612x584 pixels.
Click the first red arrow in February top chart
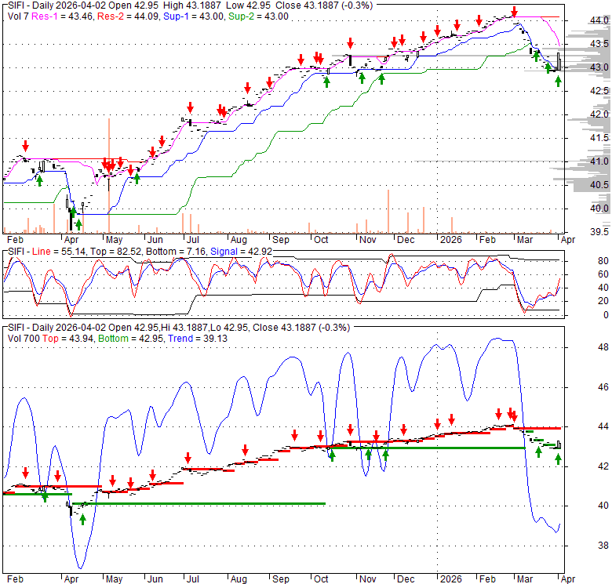point(25,146)
